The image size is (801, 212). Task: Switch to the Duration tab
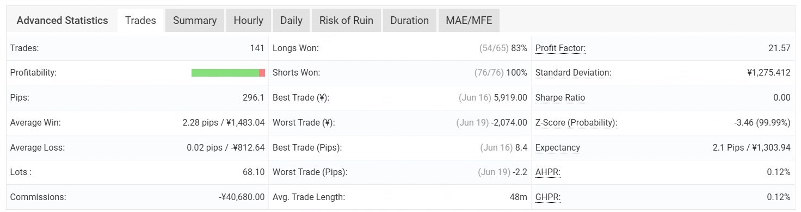click(409, 21)
